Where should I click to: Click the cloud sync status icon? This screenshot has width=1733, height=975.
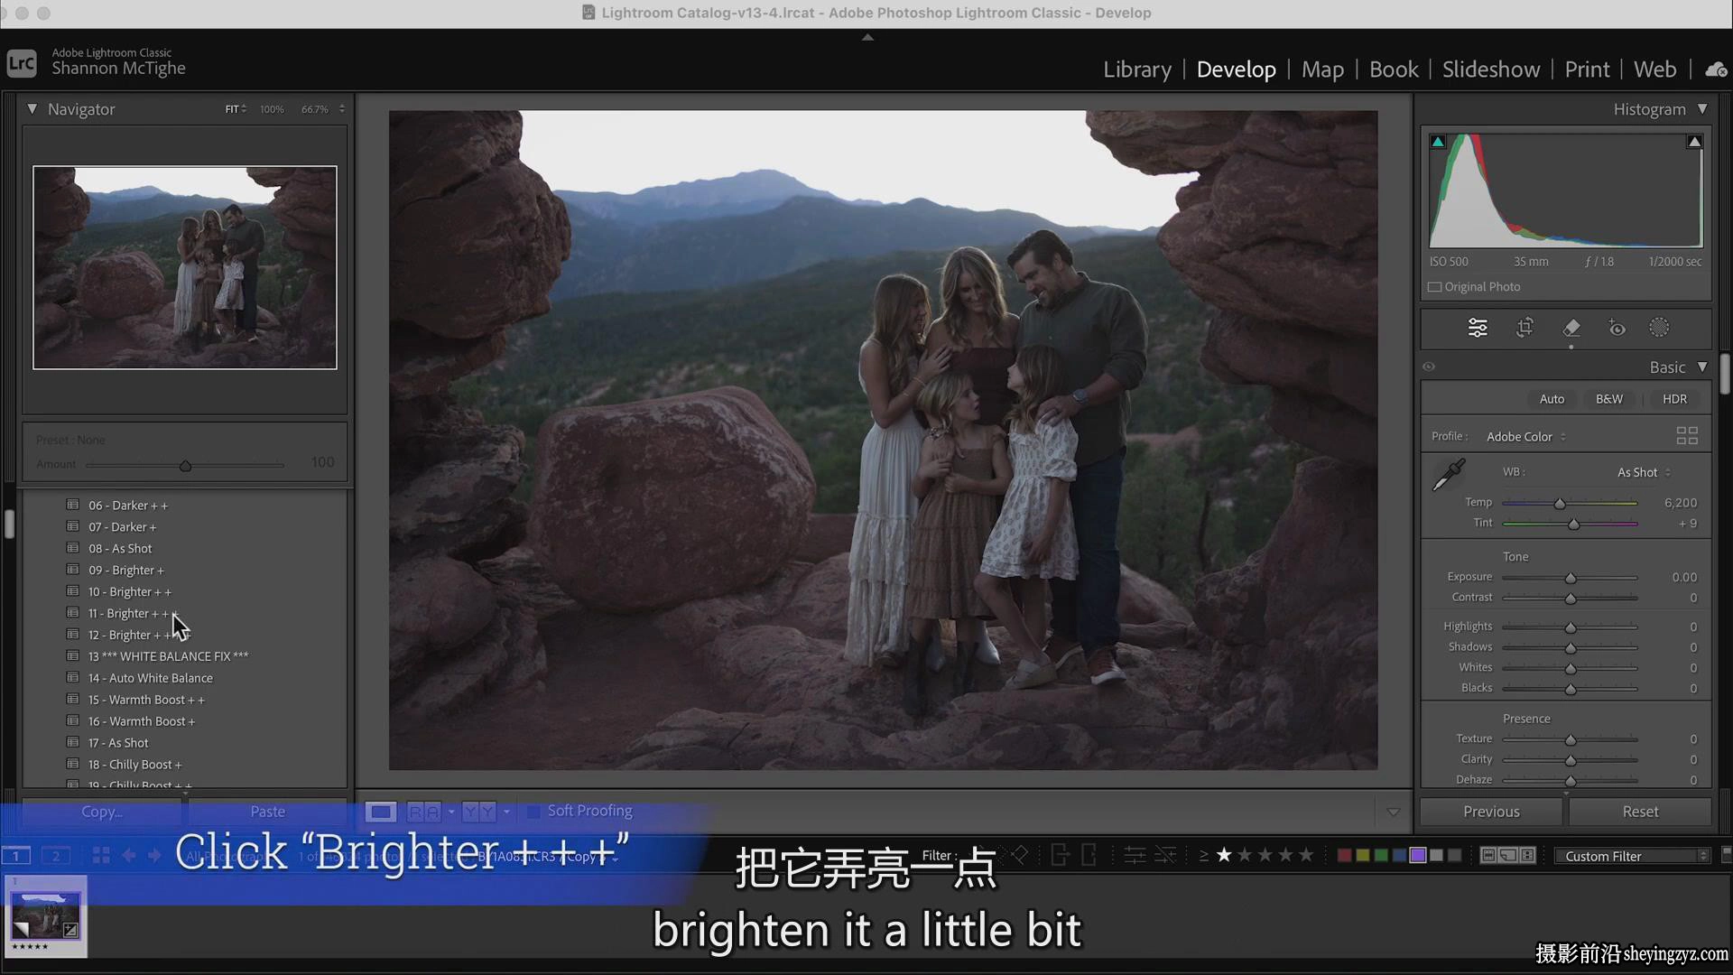click(1716, 70)
